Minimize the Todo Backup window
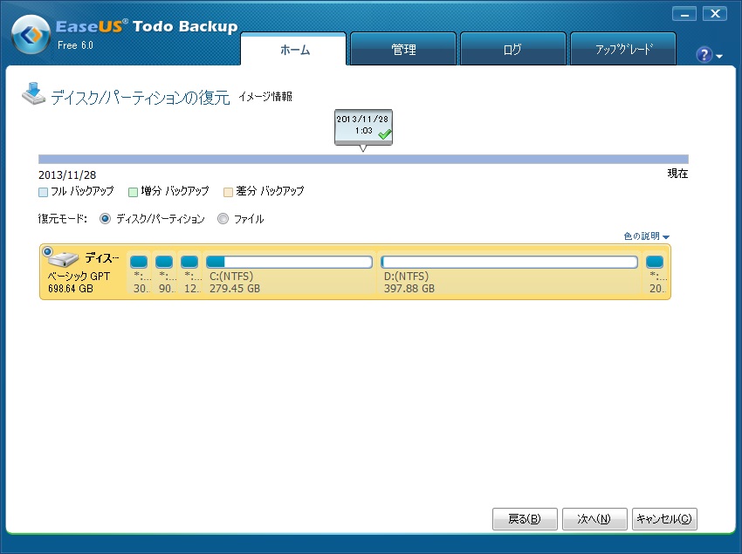 (x=684, y=14)
